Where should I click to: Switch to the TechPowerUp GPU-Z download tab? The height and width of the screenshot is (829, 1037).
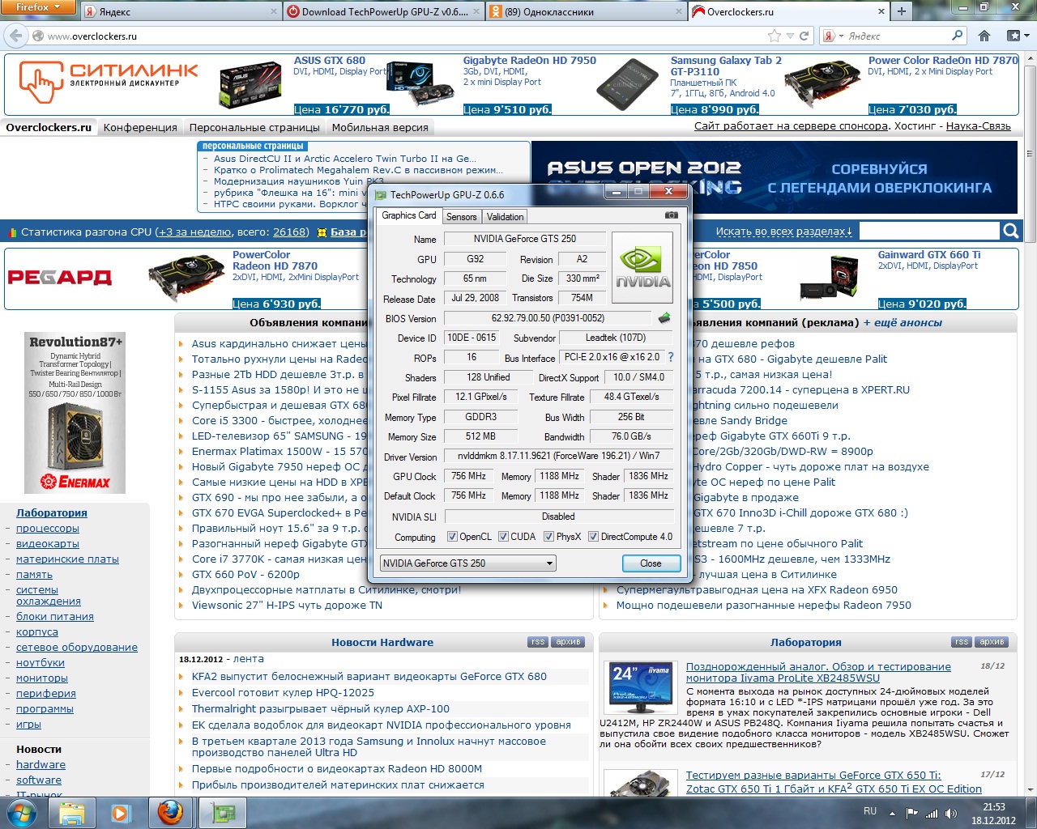[x=384, y=11]
